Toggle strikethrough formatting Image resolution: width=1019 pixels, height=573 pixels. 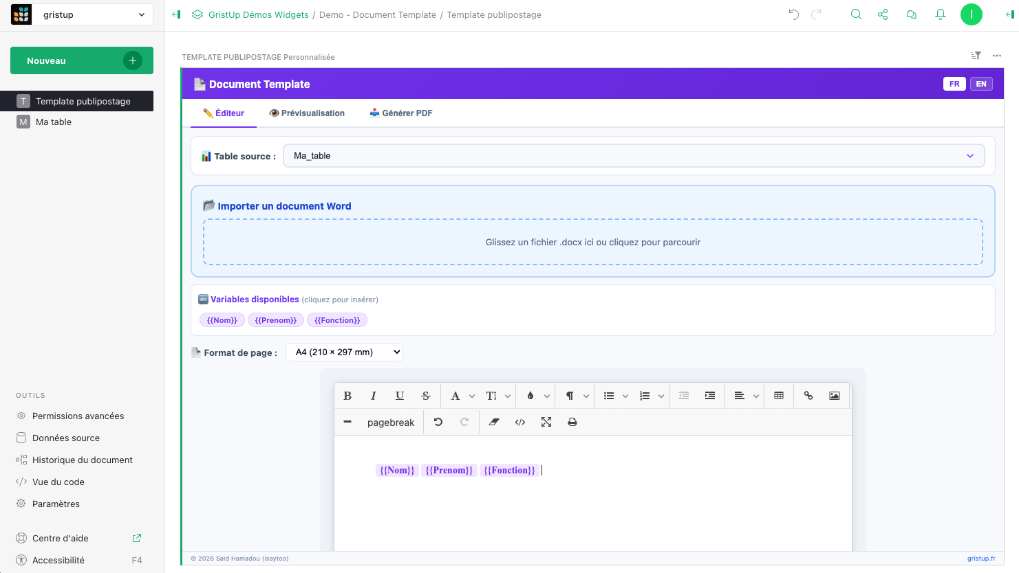coord(426,396)
